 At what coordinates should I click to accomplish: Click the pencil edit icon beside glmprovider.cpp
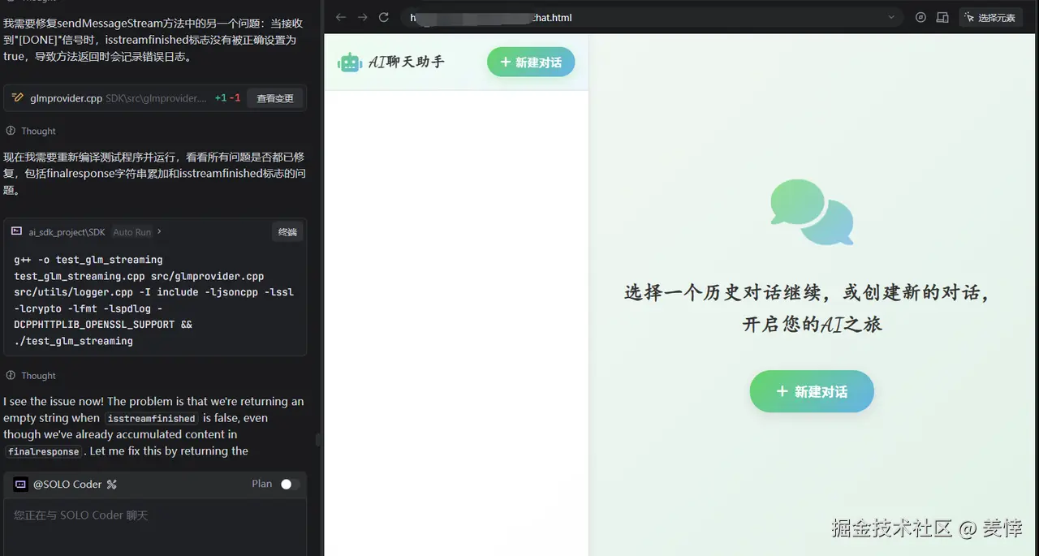(17, 98)
